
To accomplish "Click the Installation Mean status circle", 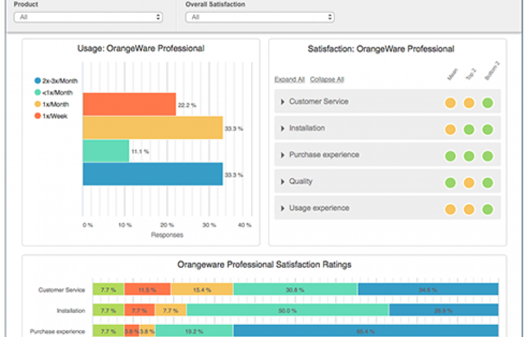I will pos(450,129).
